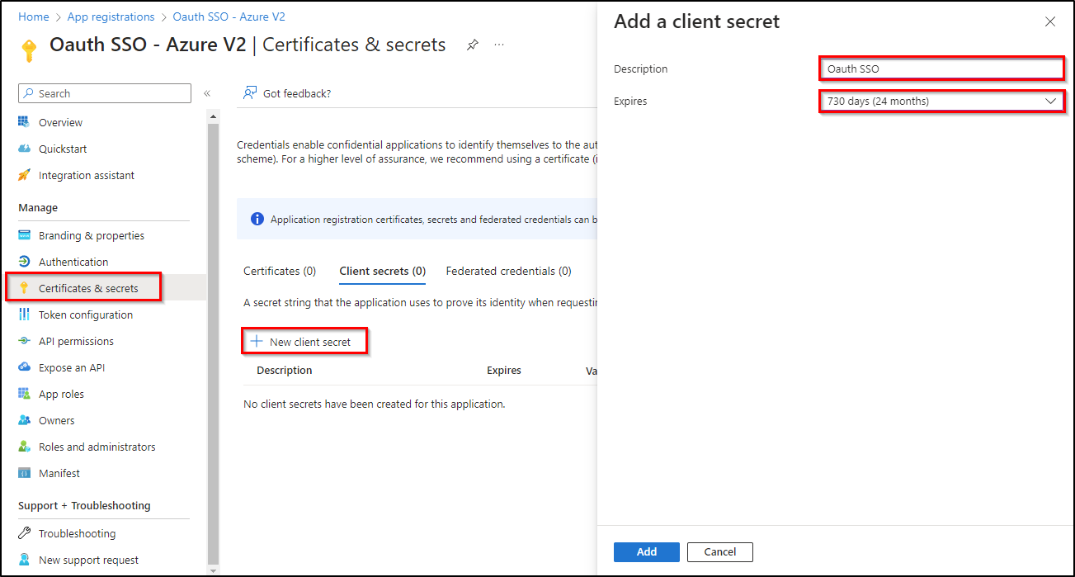Switch to the Federated credentials tab
The height and width of the screenshot is (577, 1075).
508,270
